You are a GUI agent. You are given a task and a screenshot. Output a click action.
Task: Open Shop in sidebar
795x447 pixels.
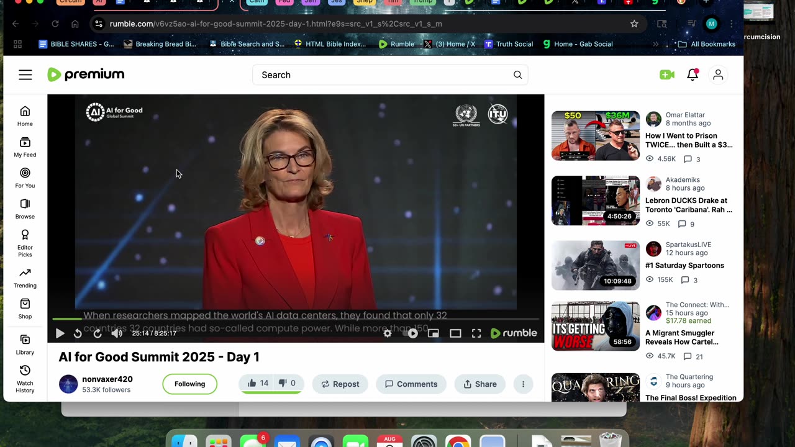click(25, 309)
